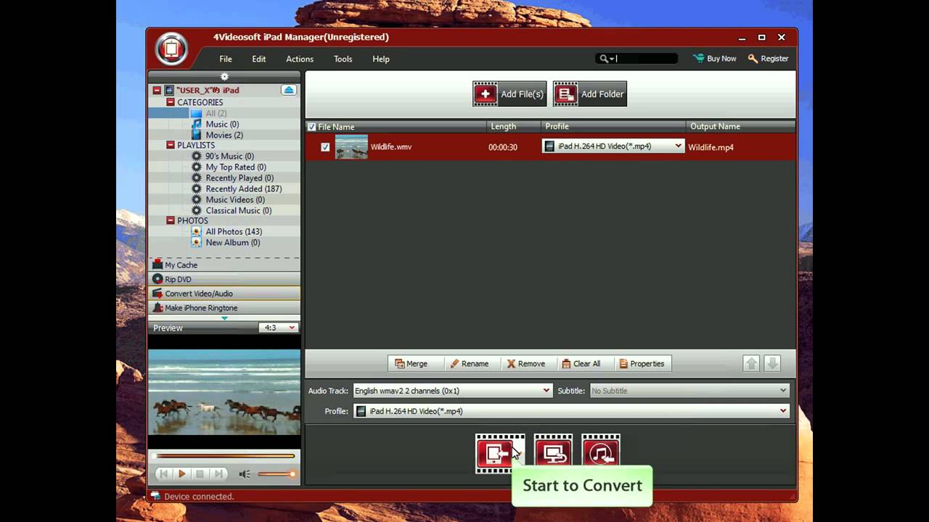Click the preview playback progress bar
The height and width of the screenshot is (522, 929).
pyautogui.click(x=224, y=456)
